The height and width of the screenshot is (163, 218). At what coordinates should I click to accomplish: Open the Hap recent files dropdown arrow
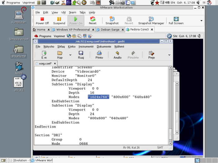pos(70,55)
